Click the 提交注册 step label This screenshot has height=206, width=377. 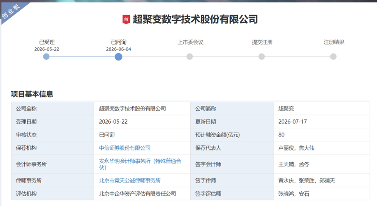point(262,42)
